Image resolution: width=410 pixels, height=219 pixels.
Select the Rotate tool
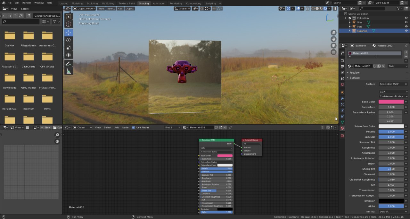coord(69,40)
